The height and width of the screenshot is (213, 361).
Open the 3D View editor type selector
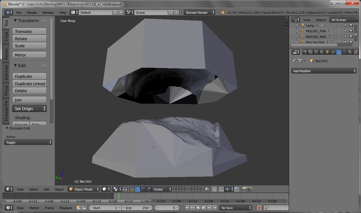coord(9,189)
